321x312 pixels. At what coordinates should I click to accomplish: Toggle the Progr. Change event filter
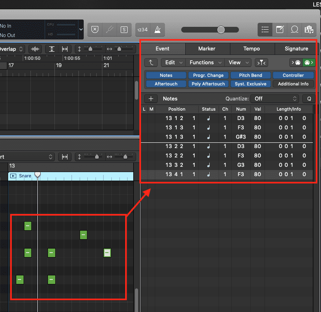[208, 75]
